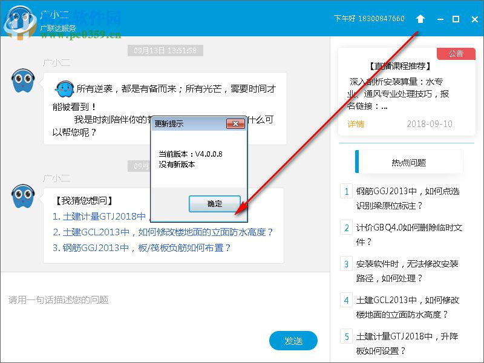Click the red 公告 announcement badge

[457, 53]
